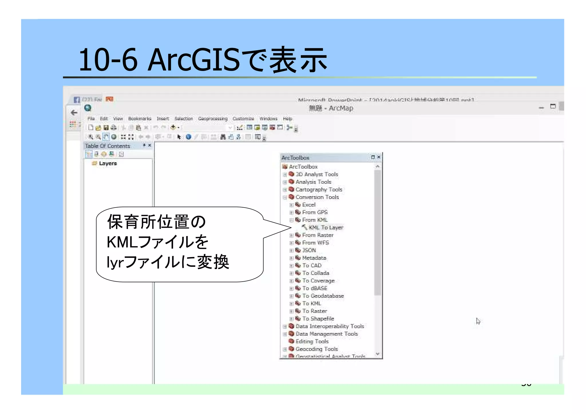
Task: Click List By Source icon
Action: 96,154
